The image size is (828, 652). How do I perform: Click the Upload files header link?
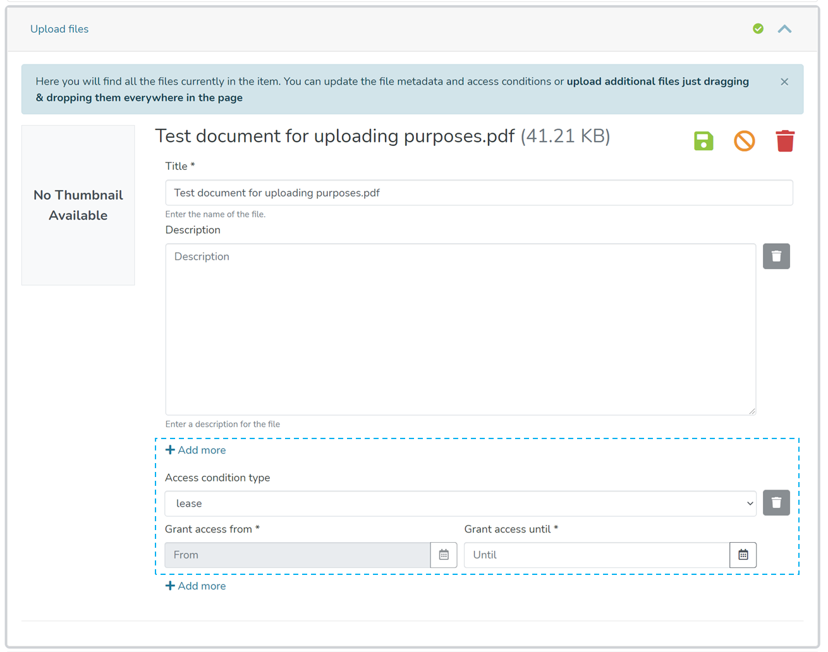[59, 29]
